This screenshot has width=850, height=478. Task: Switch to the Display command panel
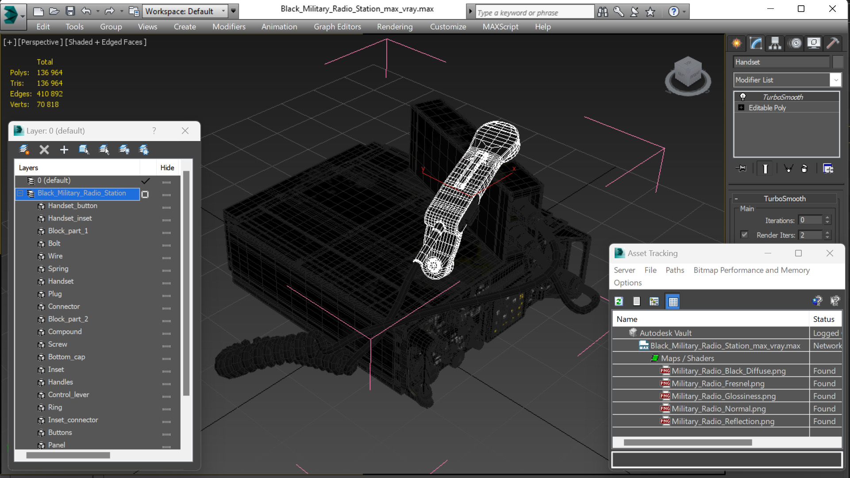[814, 43]
